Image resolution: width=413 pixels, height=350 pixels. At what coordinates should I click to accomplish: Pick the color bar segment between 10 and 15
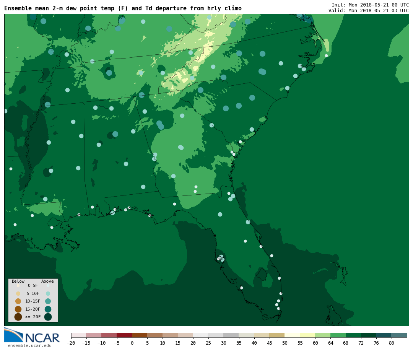pos(171,335)
